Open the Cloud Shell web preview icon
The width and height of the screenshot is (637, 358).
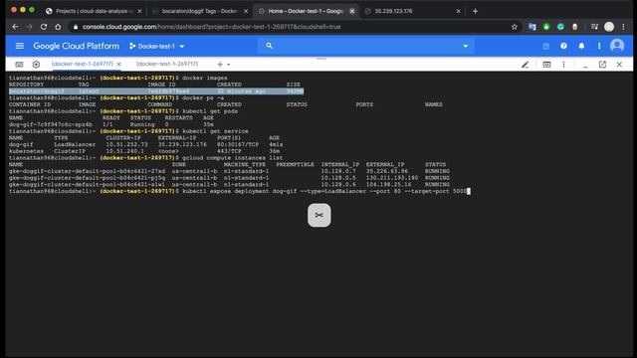[x=546, y=64]
